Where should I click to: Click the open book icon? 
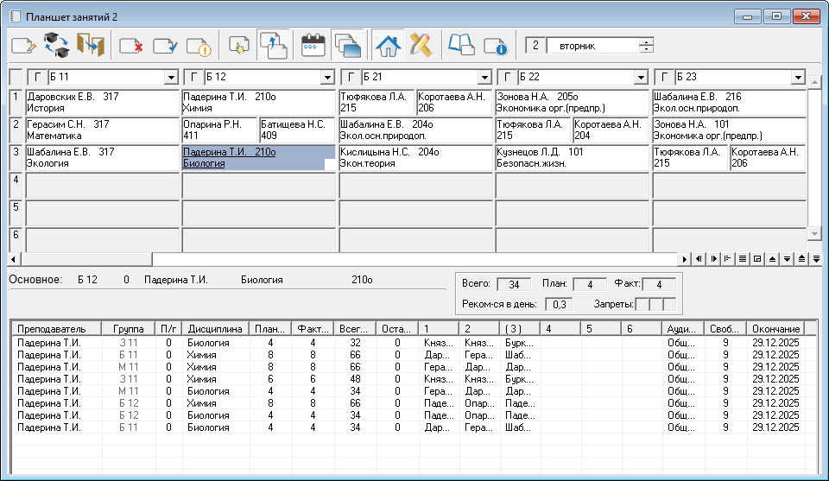pyautogui.click(x=462, y=44)
